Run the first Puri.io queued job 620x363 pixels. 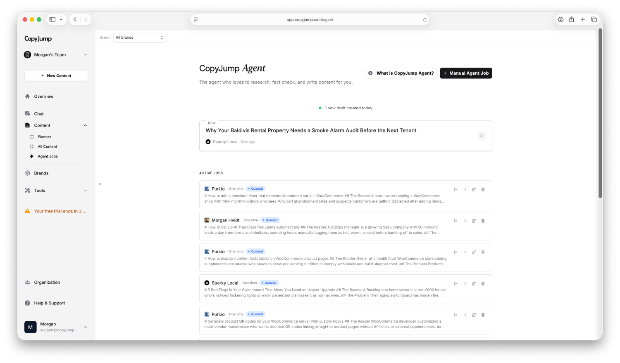click(x=455, y=189)
